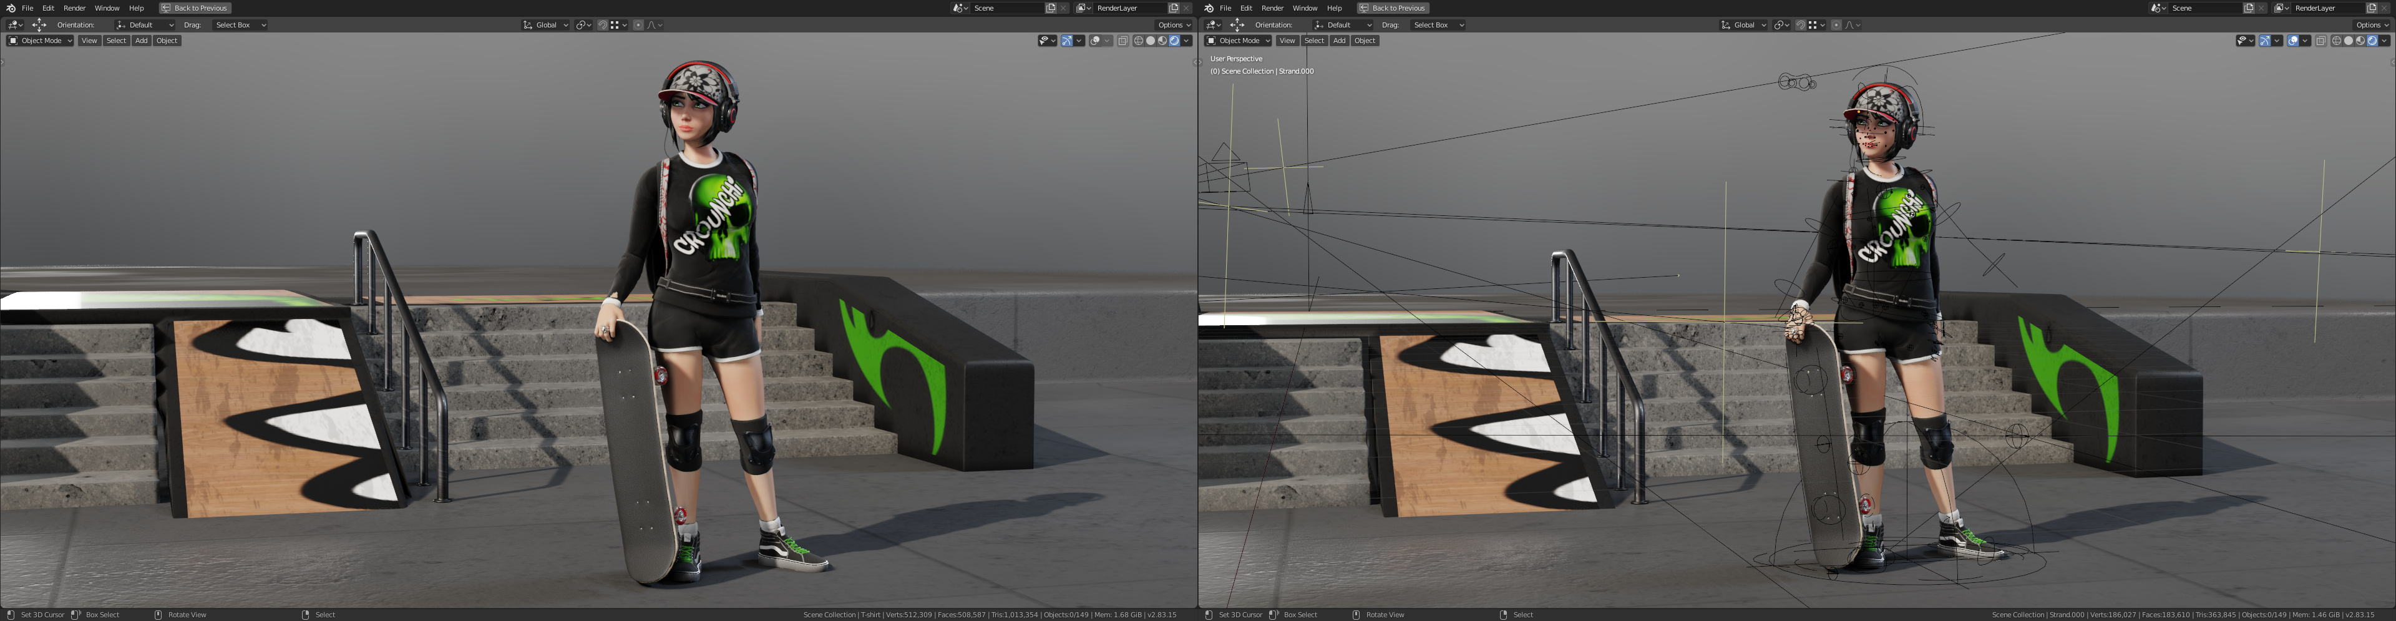The width and height of the screenshot is (2396, 621).
Task: Click Back to Previous in the right window
Action: click(1393, 8)
